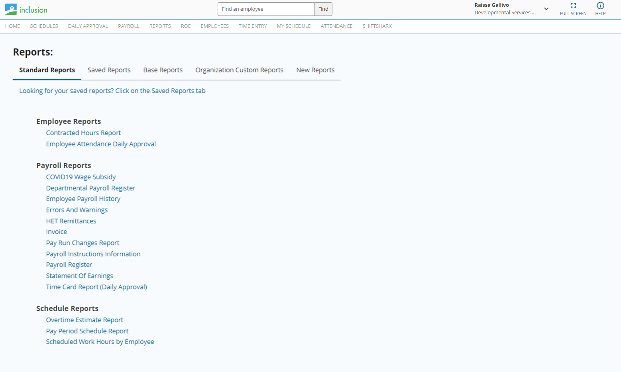This screenshot has height=372, width=621.
Task: Switch to Organization Custom Reports tab
Action: coord(240,70)
